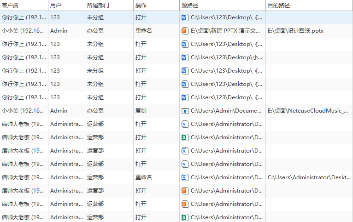The image size is (353, 222).
Task: Select 小小美 client in the 复制 row
Action: coord(23,111)
